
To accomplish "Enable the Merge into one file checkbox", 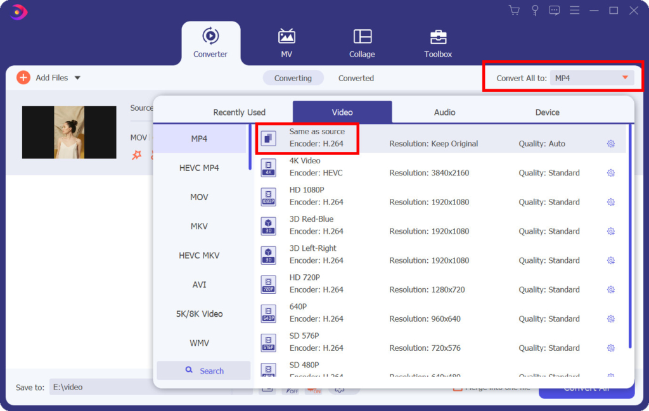I will [x=458, y=388].
